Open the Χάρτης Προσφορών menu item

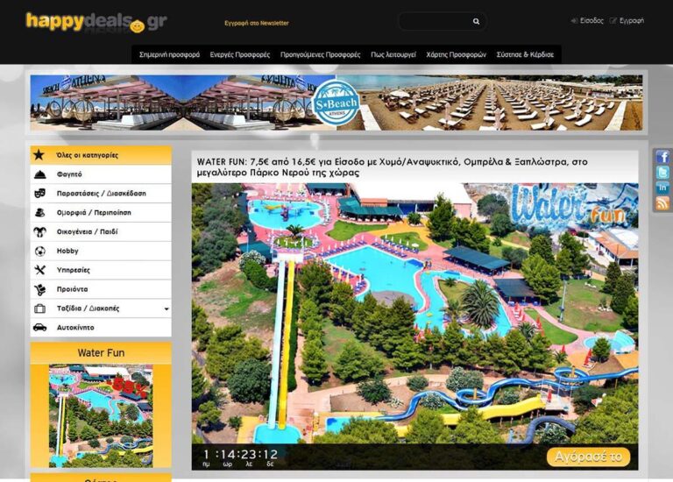coord(456,54)
